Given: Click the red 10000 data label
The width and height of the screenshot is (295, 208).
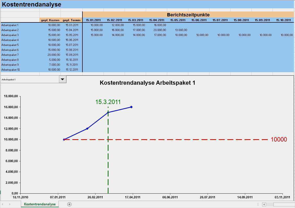Looking at the screenshot, I should (x=279, y=140).
